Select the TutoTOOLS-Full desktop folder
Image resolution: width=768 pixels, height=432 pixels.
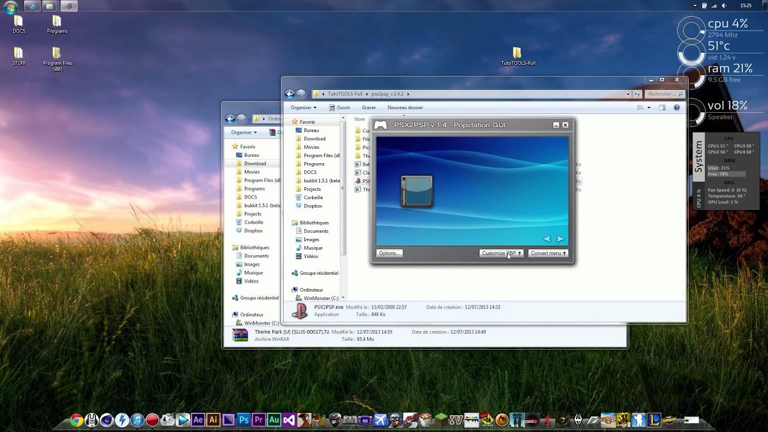pos(518,56)
